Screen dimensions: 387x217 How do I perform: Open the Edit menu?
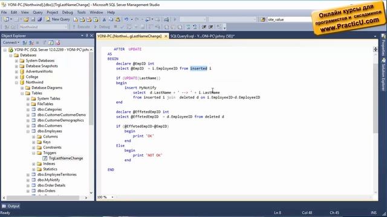(x=14, y=12)
